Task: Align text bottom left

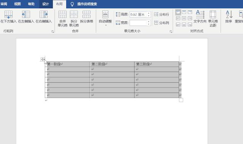Action: pyautogui.click(x=178, y=24)
